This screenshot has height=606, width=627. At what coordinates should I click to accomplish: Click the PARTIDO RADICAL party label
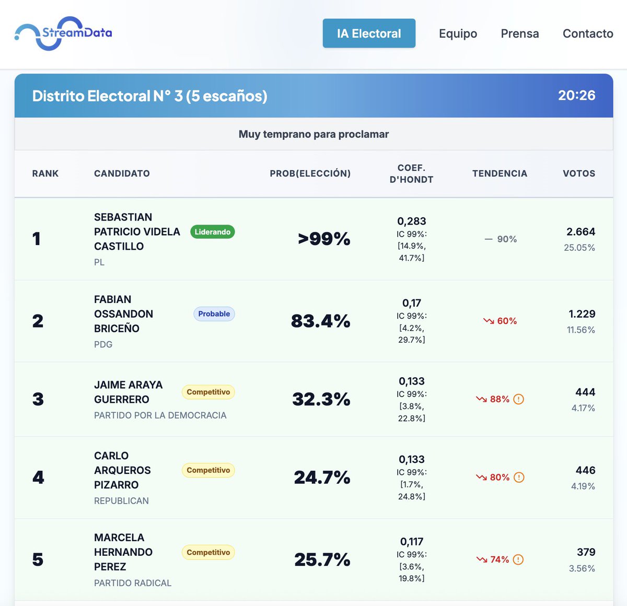click(x=133, y=583)
